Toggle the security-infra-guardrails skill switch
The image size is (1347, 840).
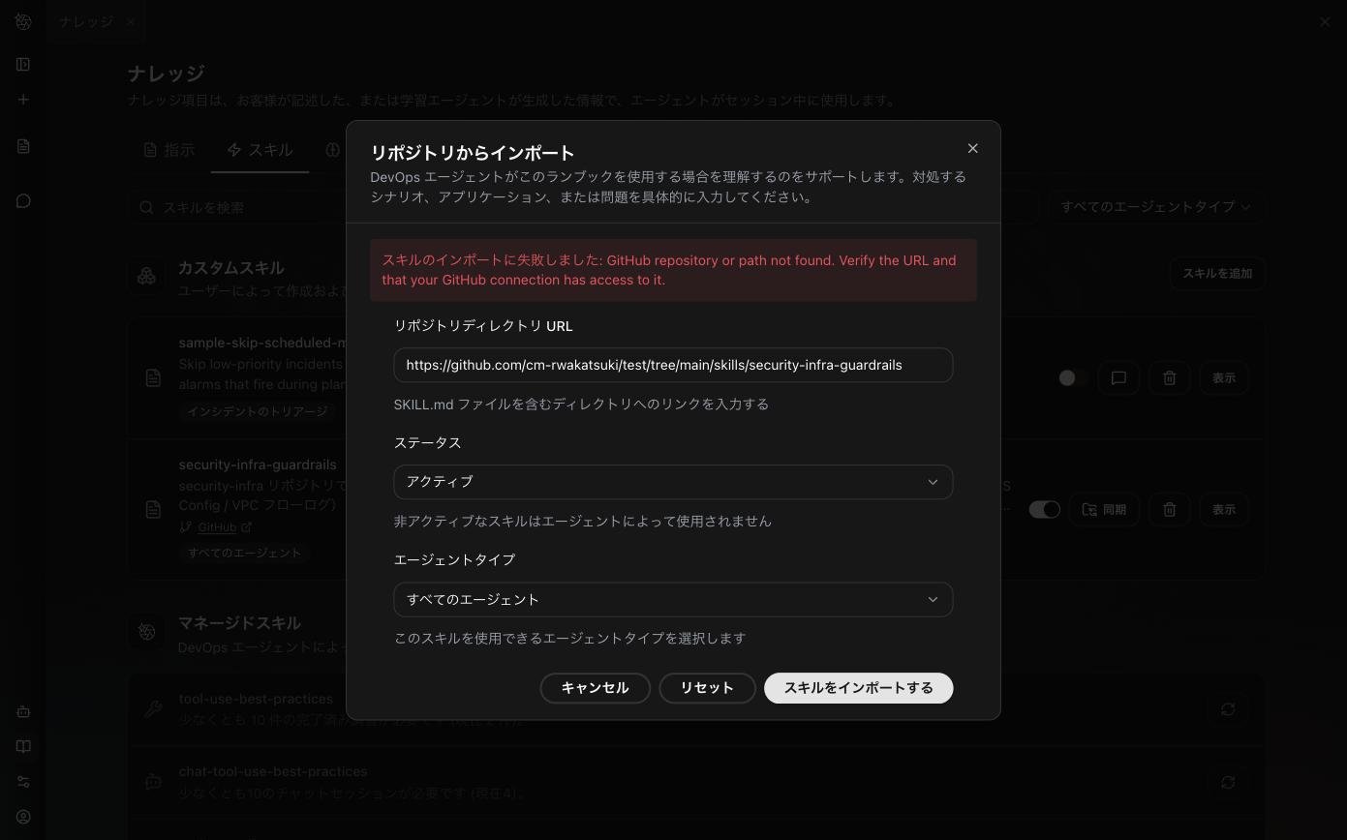point(1045,509)
